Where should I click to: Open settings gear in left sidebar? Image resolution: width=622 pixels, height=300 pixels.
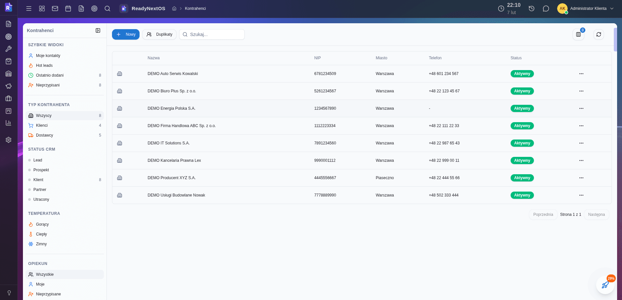coord(9,140)
